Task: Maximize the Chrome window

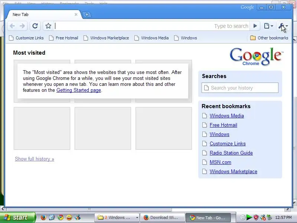Action: [x=271, y=7]
